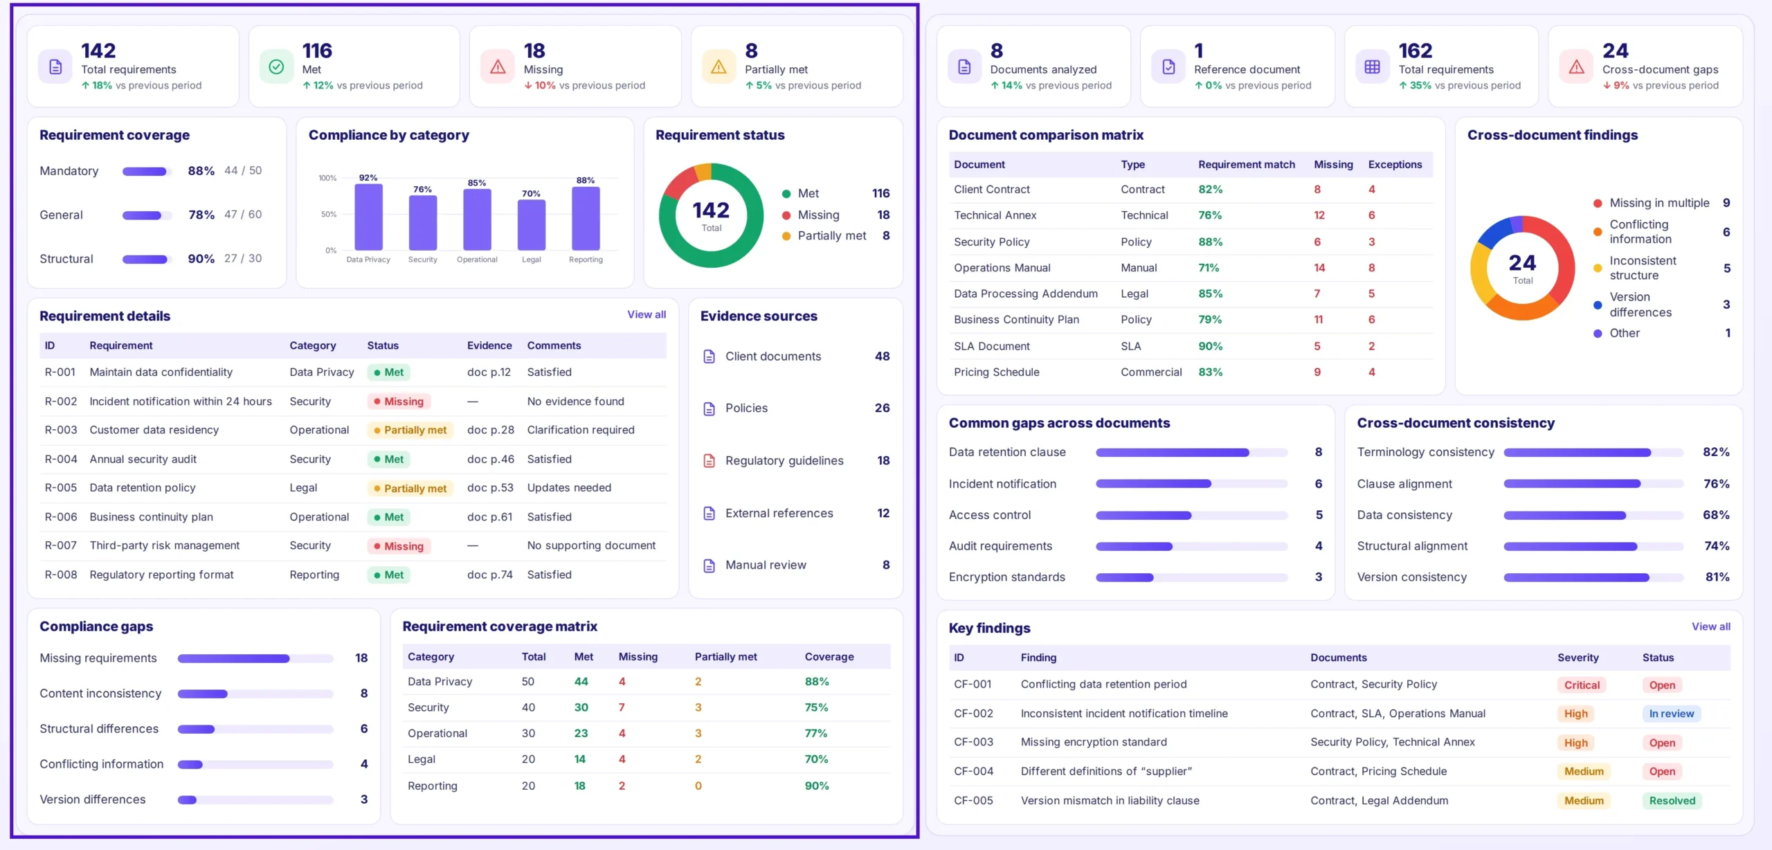1772x850 pixels.
Task: Open View all in Requirement details
Action: pos(647,314)
